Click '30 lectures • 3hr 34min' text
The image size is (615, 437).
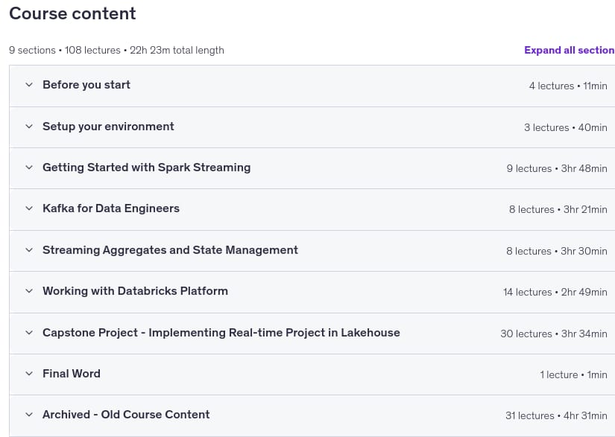(x=554, y=334)
